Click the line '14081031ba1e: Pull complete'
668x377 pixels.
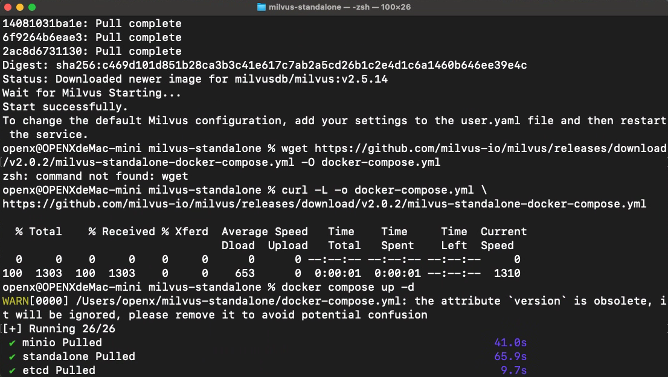click(x=92, y=24)
